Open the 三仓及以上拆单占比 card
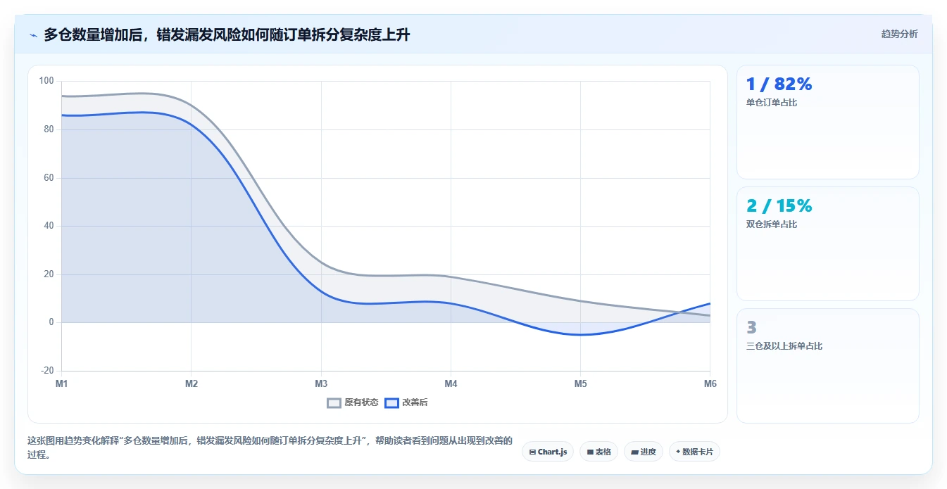Screen dimensions: 947x489 click(827, 366)
